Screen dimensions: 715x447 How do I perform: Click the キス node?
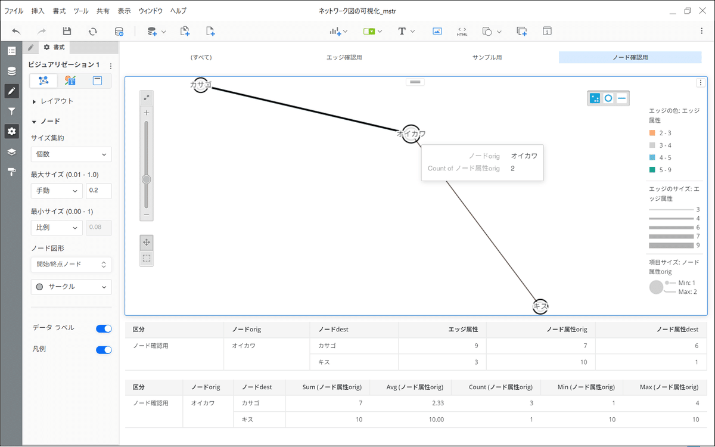click(x=540, y=306)
